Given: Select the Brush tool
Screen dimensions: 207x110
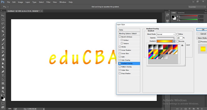Looking at the screenshot, I should [x=3, y=43].
